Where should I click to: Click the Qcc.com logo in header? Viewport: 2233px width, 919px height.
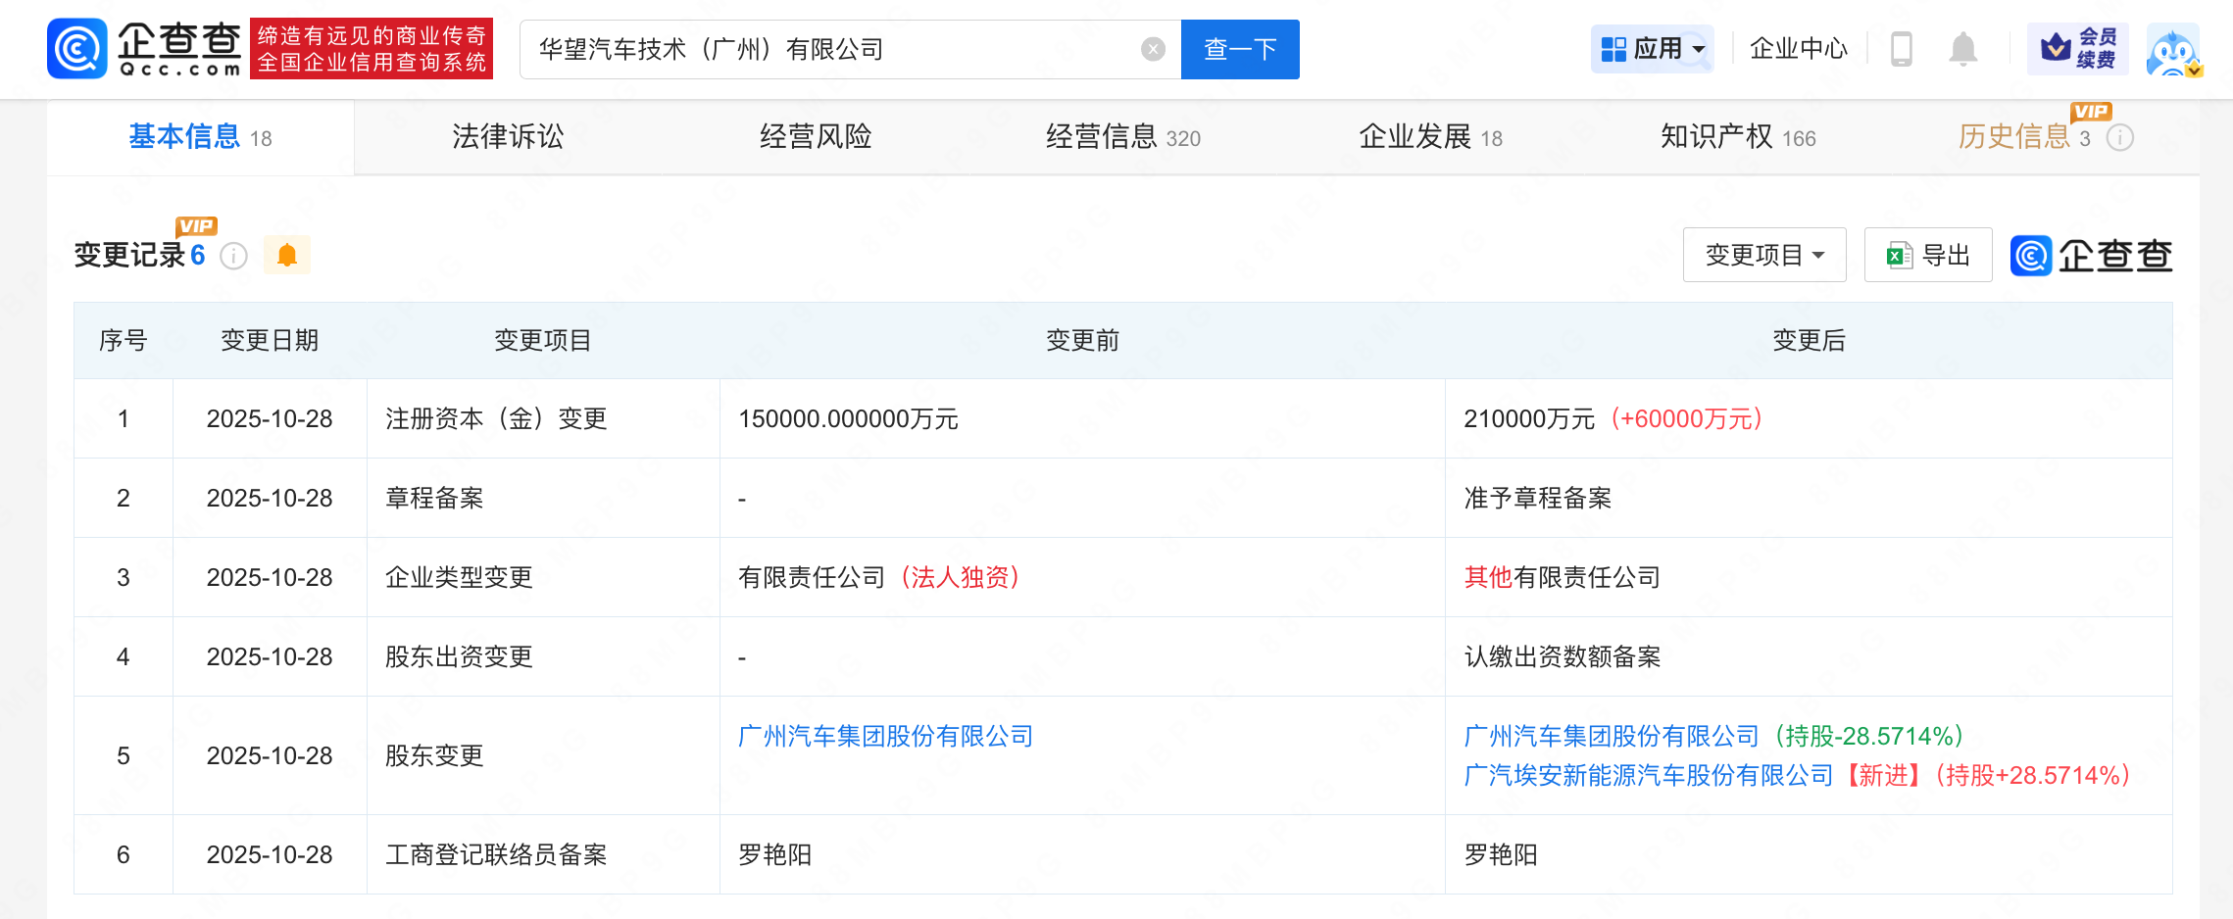tap(144, 49)
